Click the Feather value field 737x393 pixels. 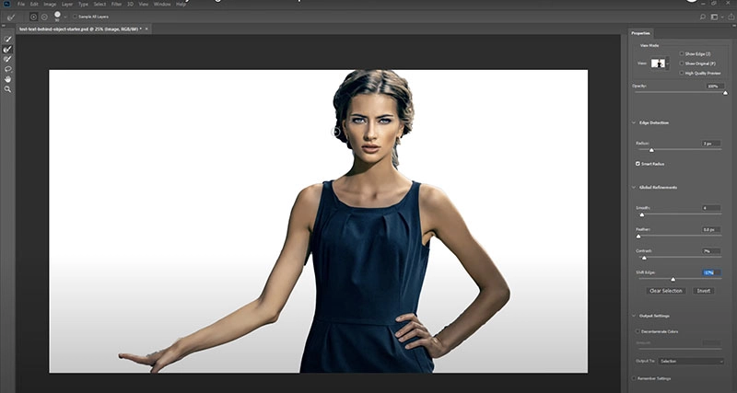click(x=711, y=229)
